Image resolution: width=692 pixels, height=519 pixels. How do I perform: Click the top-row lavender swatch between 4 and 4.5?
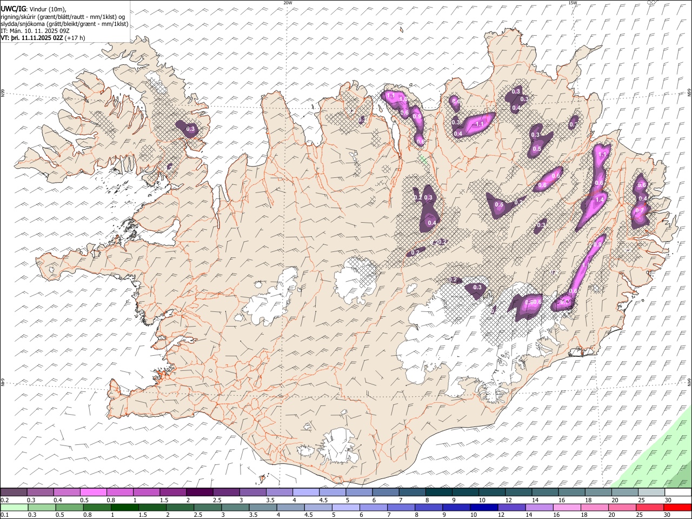[x=305, y=493]
